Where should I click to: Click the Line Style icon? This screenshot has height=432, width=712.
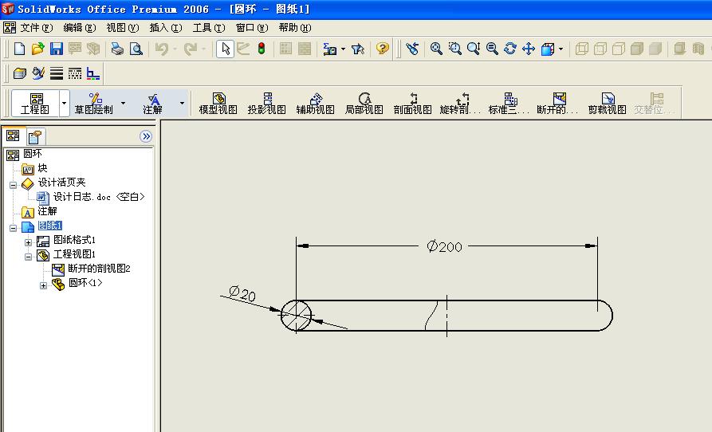75,73
